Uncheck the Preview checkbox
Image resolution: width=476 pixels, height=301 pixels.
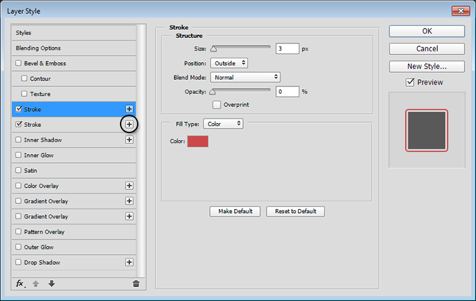coord(410,82)
